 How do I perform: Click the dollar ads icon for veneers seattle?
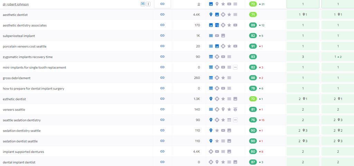235,110
